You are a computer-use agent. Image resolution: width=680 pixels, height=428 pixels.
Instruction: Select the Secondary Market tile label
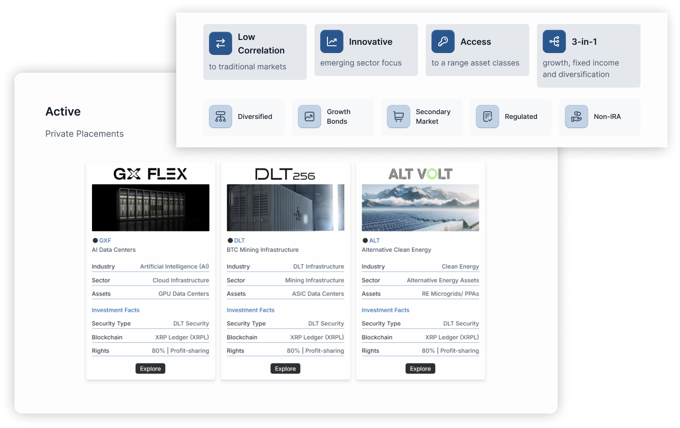click(433, 117)
